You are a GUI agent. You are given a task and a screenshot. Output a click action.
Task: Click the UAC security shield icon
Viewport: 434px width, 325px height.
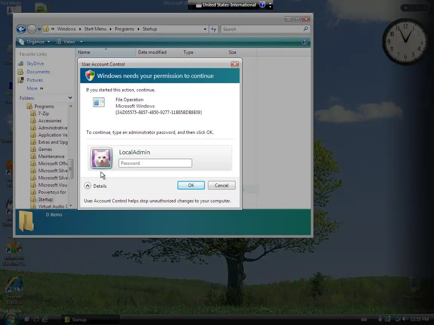pyautogui.click(x=90, y=76)
